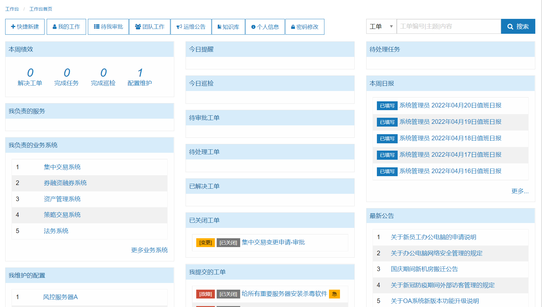
Task: Click the list icon on 待我审批
Action: point(96,27)
